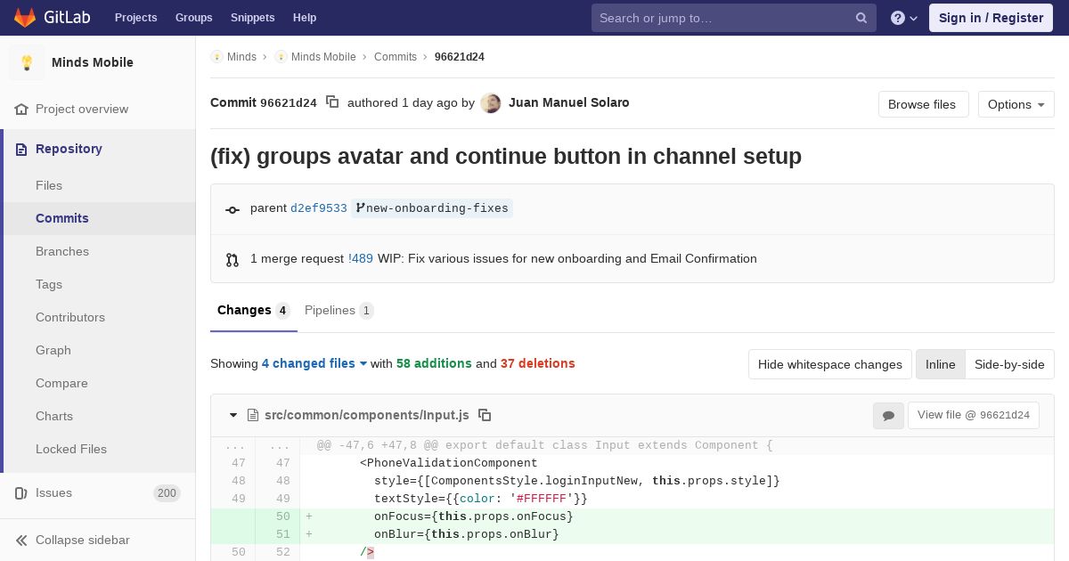
Task: Copy the Input.js file path icon
Action: [x=485, y=415]
